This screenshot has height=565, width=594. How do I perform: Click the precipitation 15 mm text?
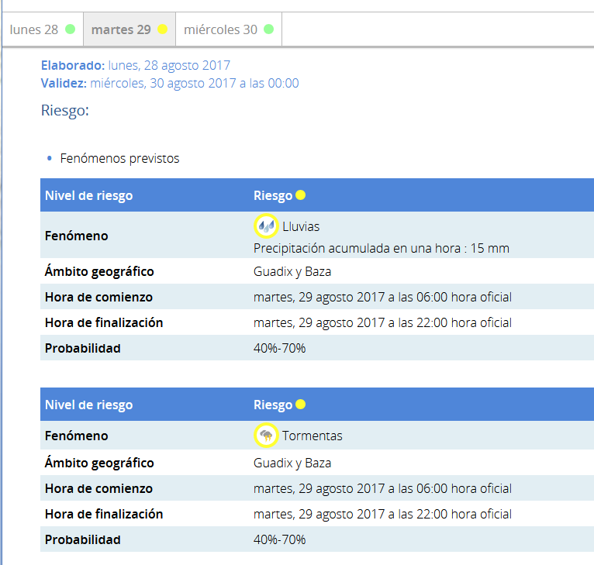click(x=381, y=248)
